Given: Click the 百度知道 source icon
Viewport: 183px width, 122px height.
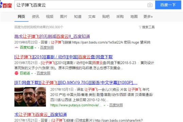Looking at the screenshot, I should point(17,47).
